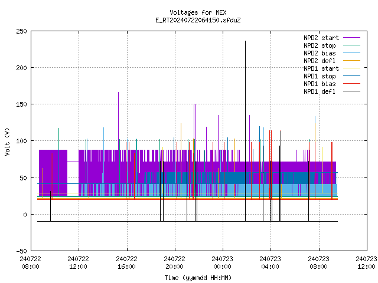Click the 'NPD1 start' legend label
Image resolution: width=378 pixels, height=283 pixels.
(x=321, y=68)
